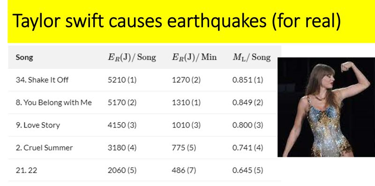The height and width of the screenshot is (186, 375).
Task: Click the 1310 (1) energy per minute value
Action: tap(186, 103)
